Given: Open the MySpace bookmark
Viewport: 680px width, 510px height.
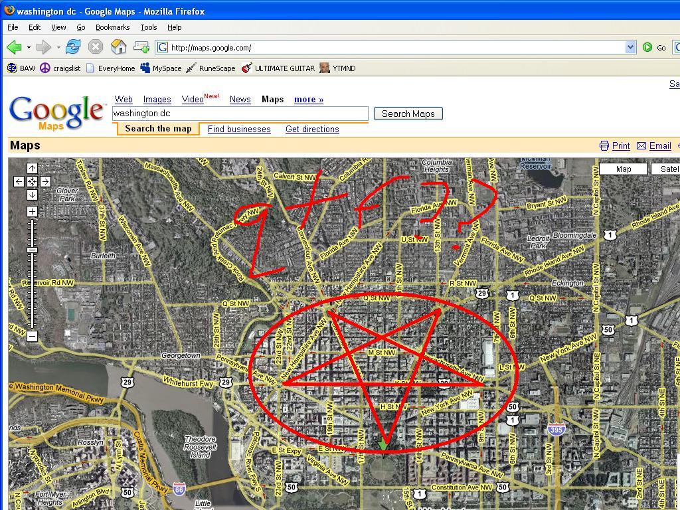Looking at the screenshot, I should [x=161, y=68].
